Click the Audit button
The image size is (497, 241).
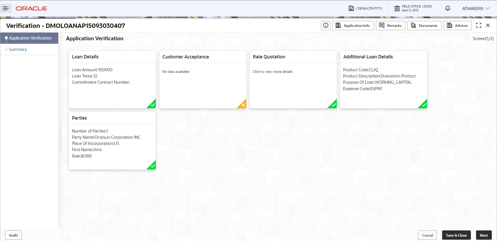(x=13, y=235)
